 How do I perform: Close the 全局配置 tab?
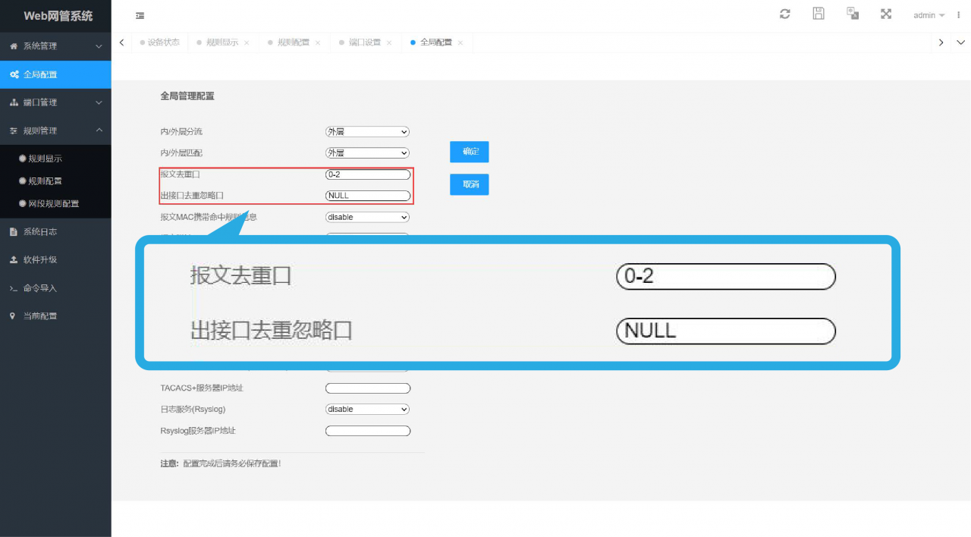[x=460, y=43]
